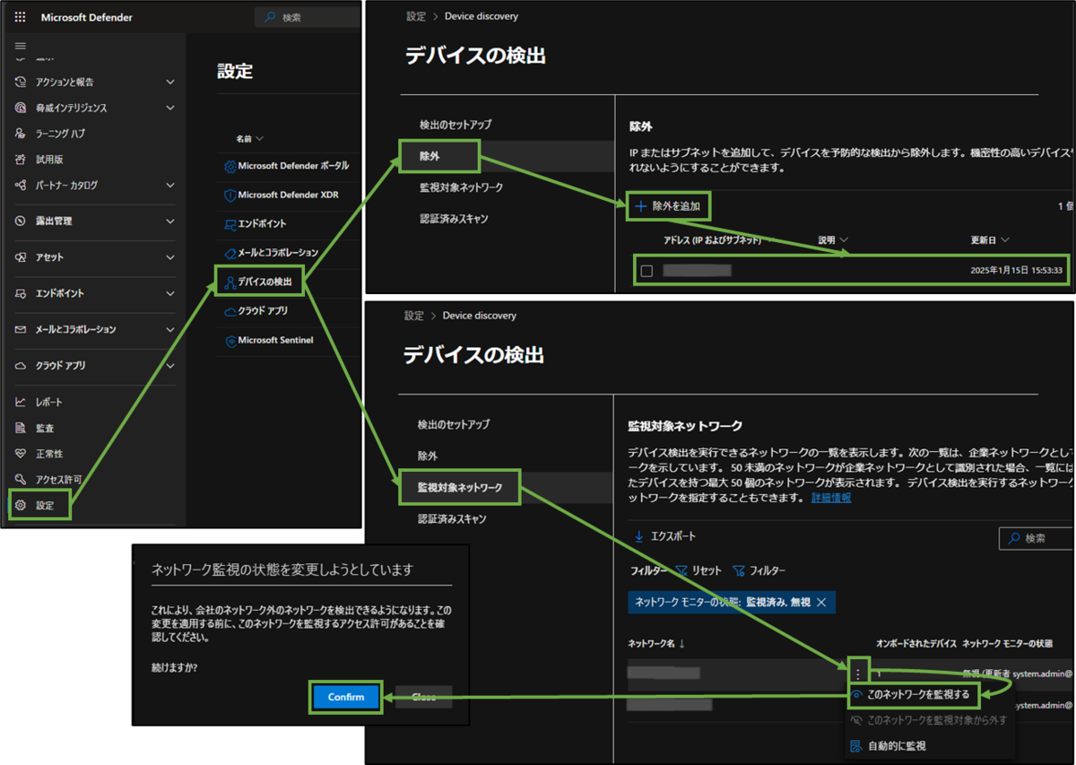Image resolution: width=1076 pixels, height=765 pixels.
Task: Open エンドポイント in the settings list
Action: [262, 223]
